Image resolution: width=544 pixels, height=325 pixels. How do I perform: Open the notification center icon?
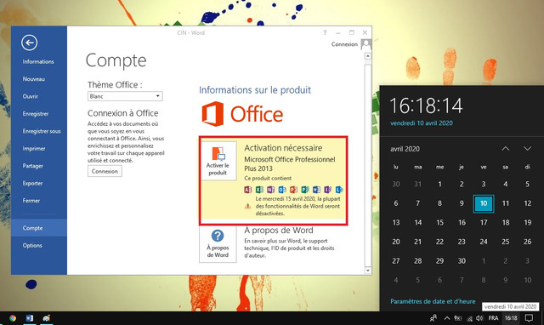(529, 318)
